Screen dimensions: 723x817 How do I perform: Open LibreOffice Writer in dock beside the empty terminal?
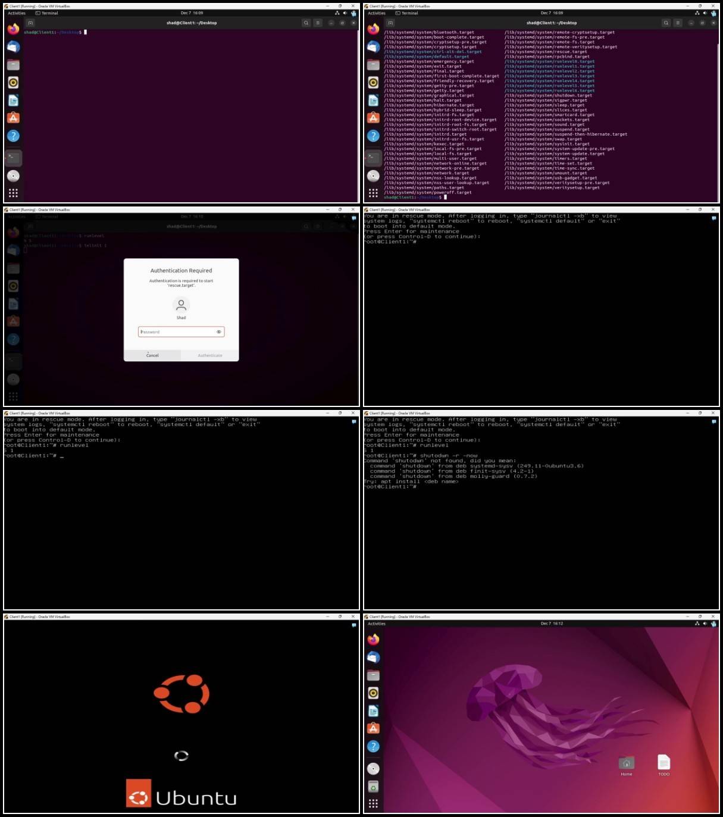point(13,101)
